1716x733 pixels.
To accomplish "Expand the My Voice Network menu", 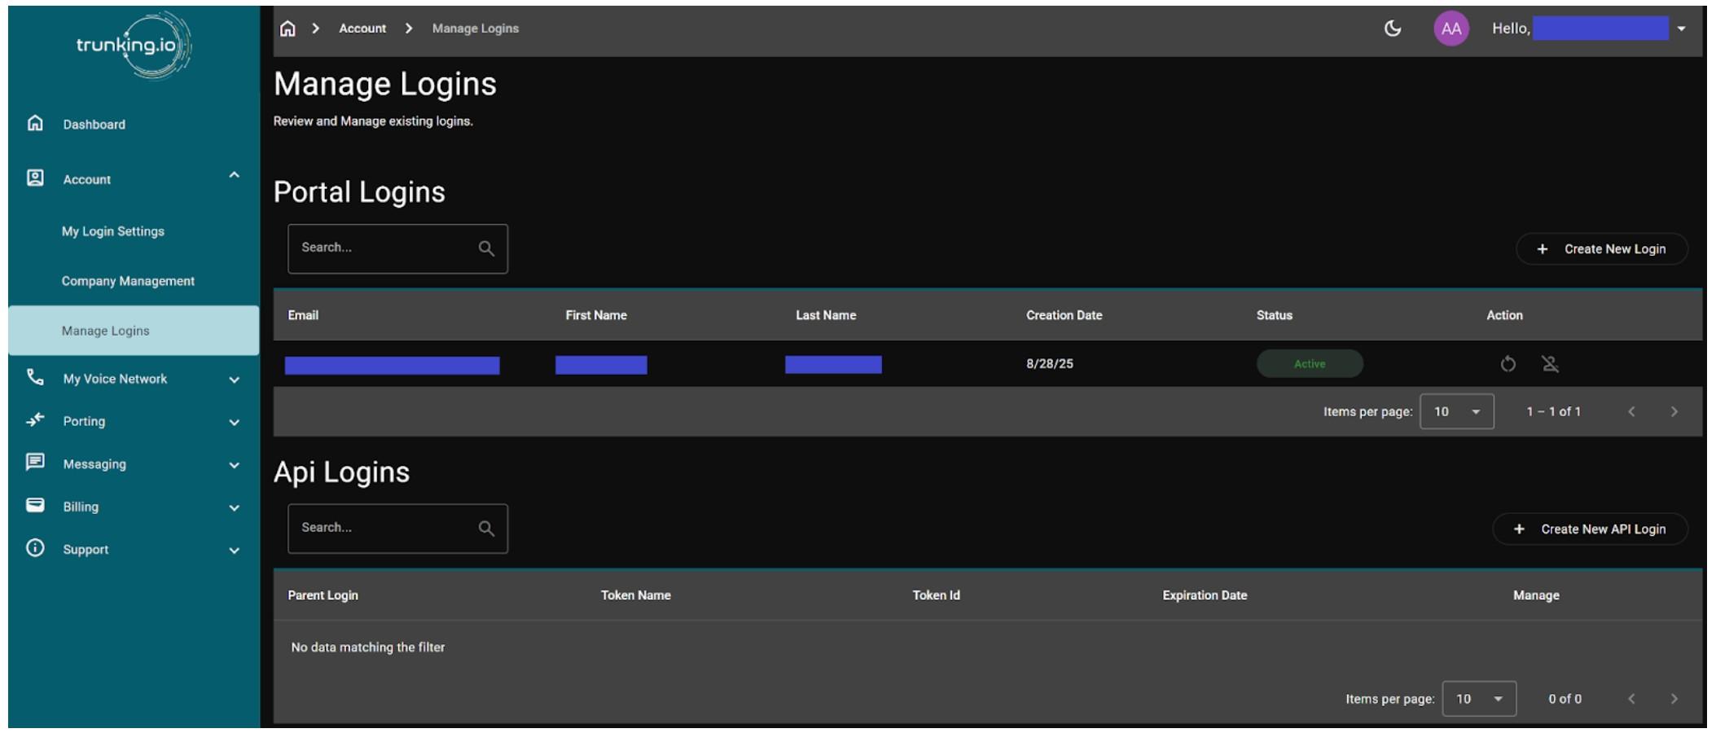I will [234, 380].
